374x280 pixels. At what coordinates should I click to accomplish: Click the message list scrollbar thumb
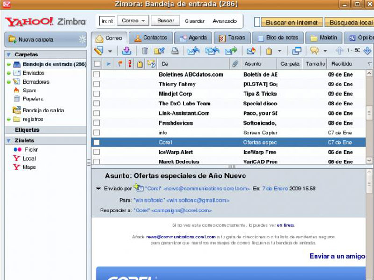point(369,113)
